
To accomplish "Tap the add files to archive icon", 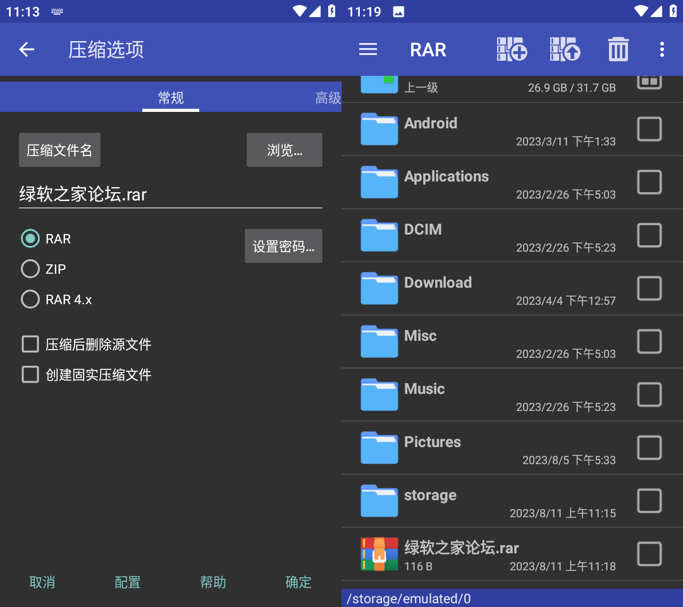I will [512, 49].
